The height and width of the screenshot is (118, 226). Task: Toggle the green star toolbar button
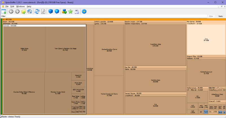[x=70, y=12]
